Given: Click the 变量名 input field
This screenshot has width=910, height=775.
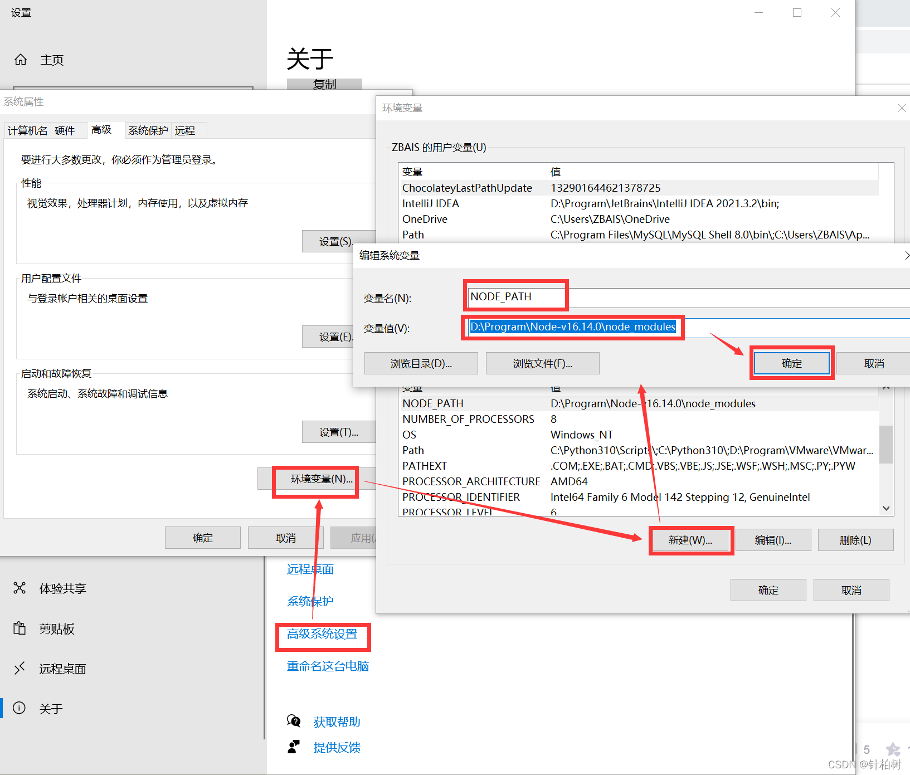Looking at the screenshot, I should (689, 297).
